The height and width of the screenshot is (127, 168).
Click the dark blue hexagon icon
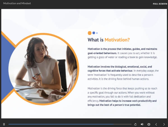94,33
